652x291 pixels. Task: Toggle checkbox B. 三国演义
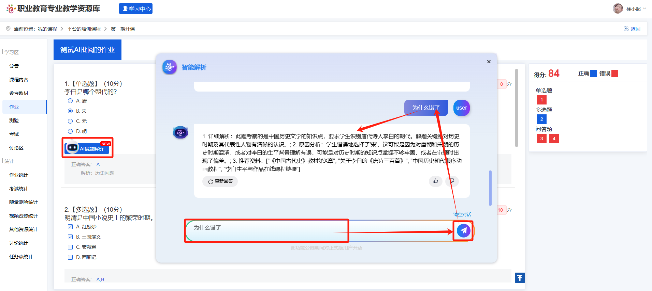pyautogui.click(x=70, y=237)
